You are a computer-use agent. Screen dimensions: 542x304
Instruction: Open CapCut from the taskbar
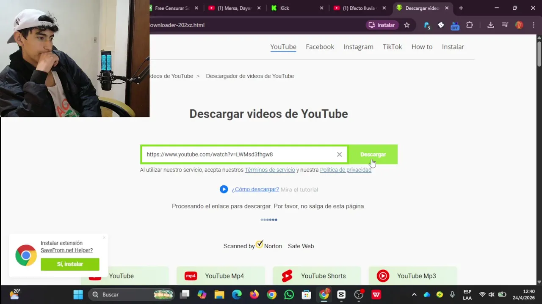click(341, 295)
